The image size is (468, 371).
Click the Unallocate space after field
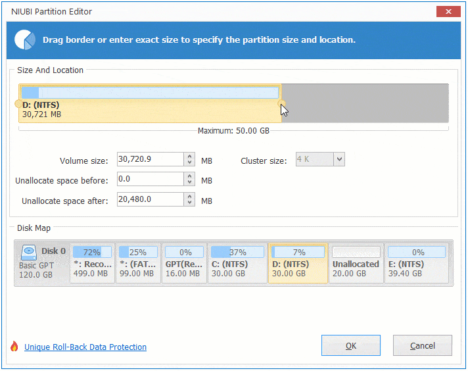pos(150,199)
